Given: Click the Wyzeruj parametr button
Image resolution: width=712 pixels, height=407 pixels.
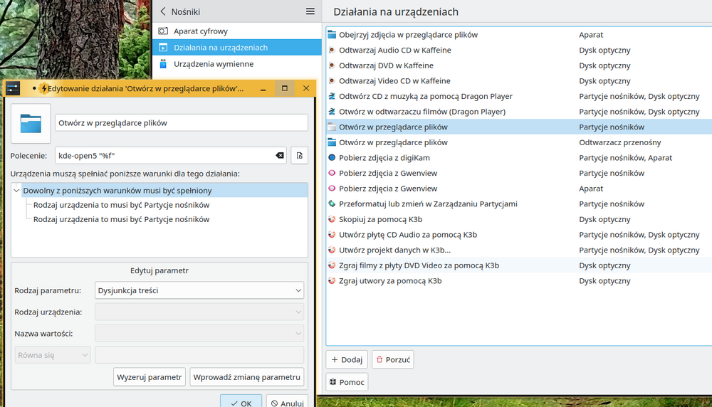Looking at the screenshot, I should pyautogui.click(x=150, y=377).
